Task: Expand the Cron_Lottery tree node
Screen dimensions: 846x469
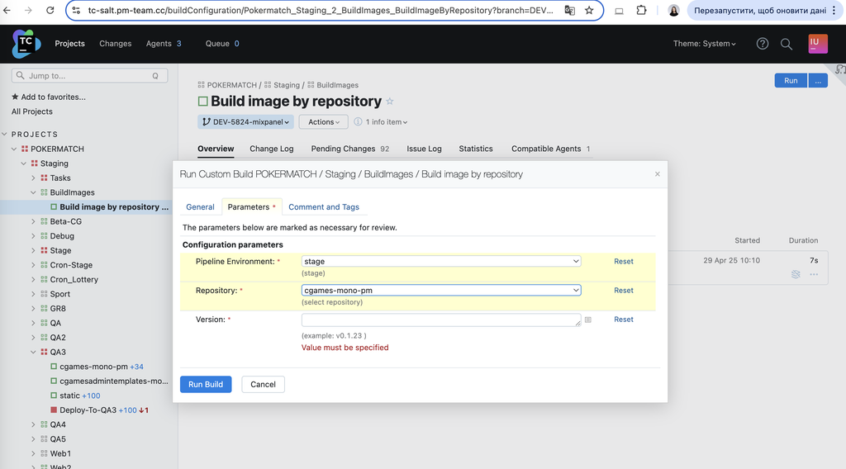Action: 33,280
